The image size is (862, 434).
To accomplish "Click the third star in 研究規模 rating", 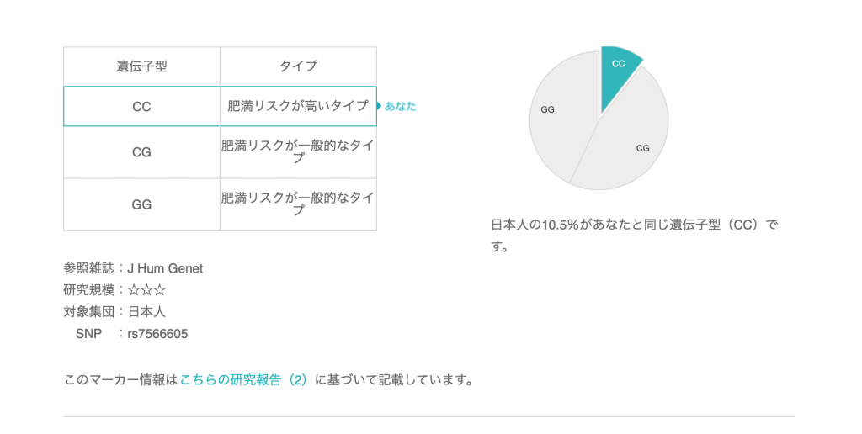I will tap(159, 290).
